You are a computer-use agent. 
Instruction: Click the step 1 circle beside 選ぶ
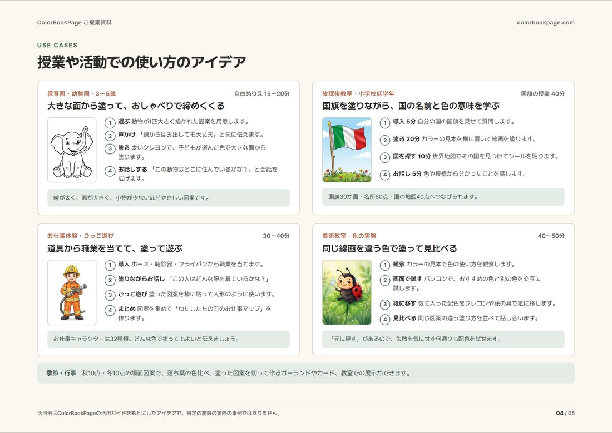tap(110, 123)
